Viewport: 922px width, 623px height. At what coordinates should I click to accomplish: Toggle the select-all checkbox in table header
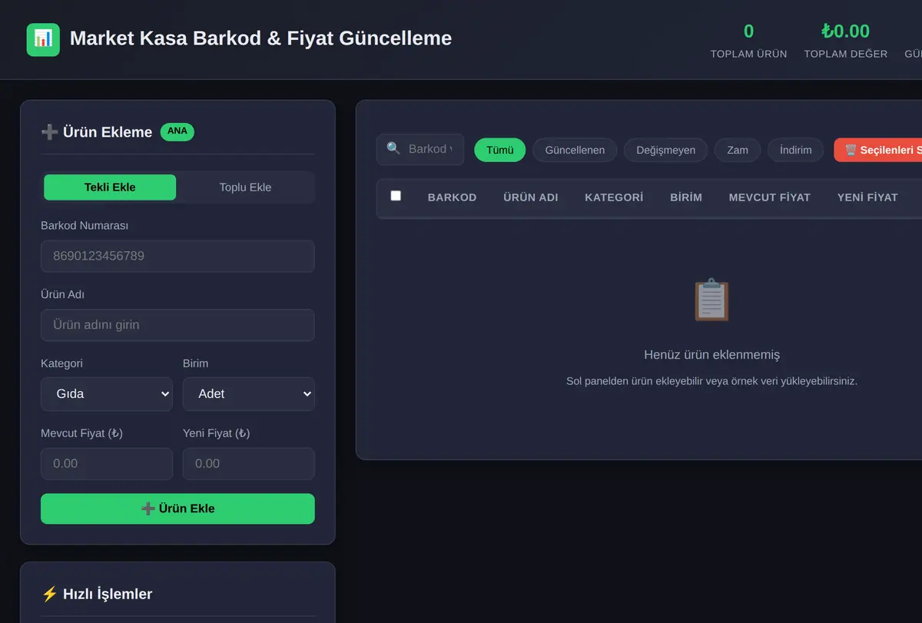pyautogui.click(x=396, y=196)
